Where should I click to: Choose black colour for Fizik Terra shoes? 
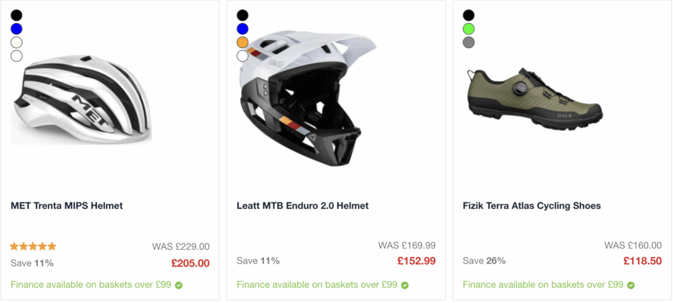coord(469,16)
